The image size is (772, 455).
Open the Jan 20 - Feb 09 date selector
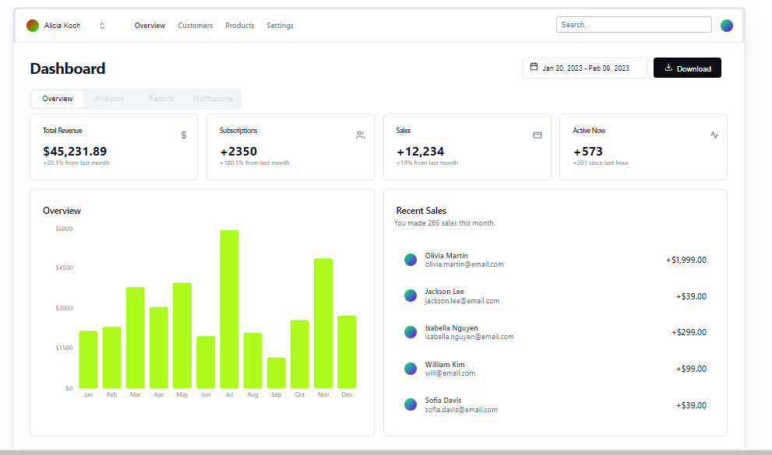point(584,68)
